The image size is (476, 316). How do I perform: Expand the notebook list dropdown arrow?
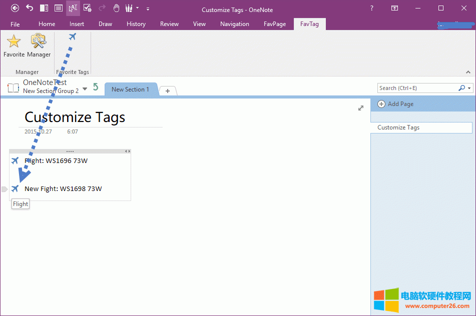tap(85, 89)
